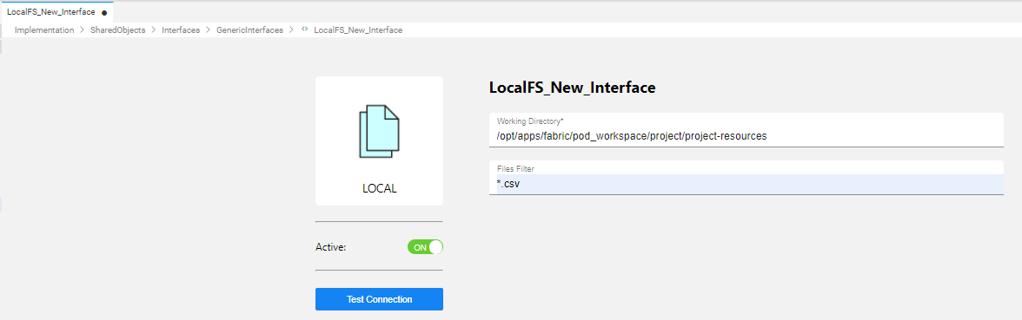
Task: Click the Test Connection button
Action: (379, 299)
